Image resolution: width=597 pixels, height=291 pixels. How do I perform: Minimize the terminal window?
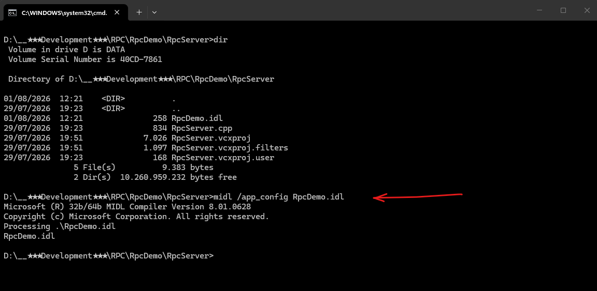539,11
